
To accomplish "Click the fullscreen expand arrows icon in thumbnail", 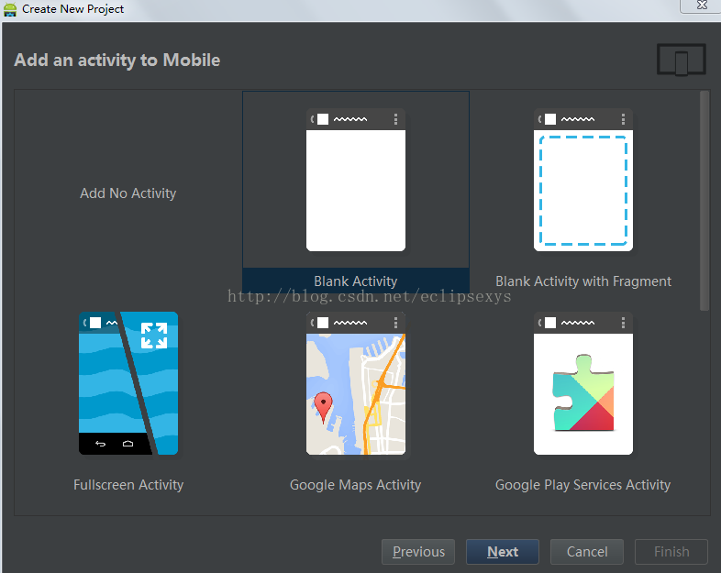I will click(154, 336).
